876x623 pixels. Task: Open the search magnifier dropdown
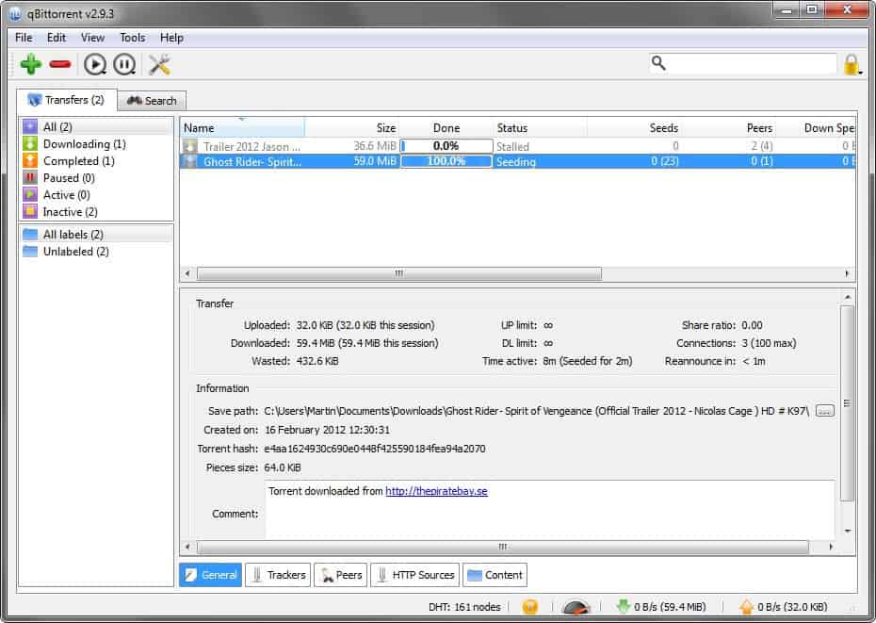(x=659, y=63)
